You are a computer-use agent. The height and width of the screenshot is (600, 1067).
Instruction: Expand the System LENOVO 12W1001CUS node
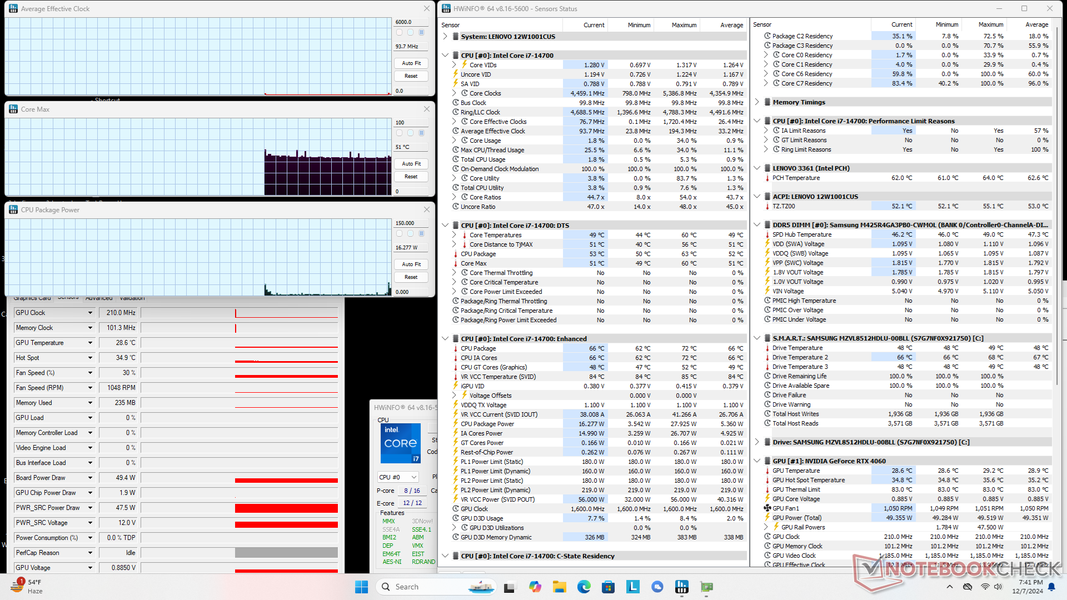tap(445, 37)
